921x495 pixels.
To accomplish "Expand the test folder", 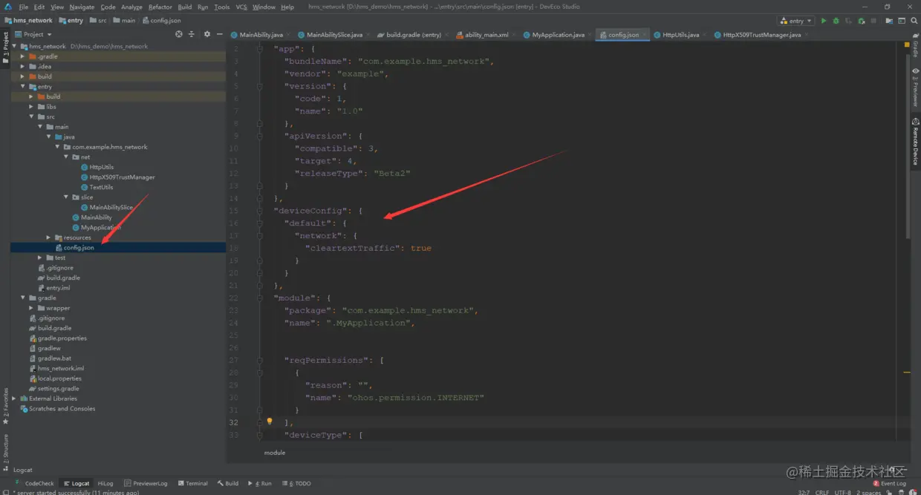I will (40, 258).
